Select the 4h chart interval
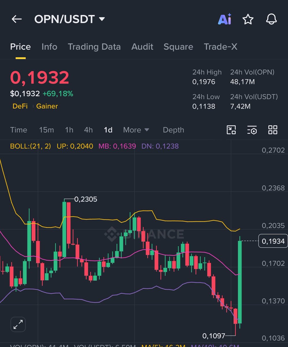The height and width of the screenshot is (347, 288). (x=88, y=130)
